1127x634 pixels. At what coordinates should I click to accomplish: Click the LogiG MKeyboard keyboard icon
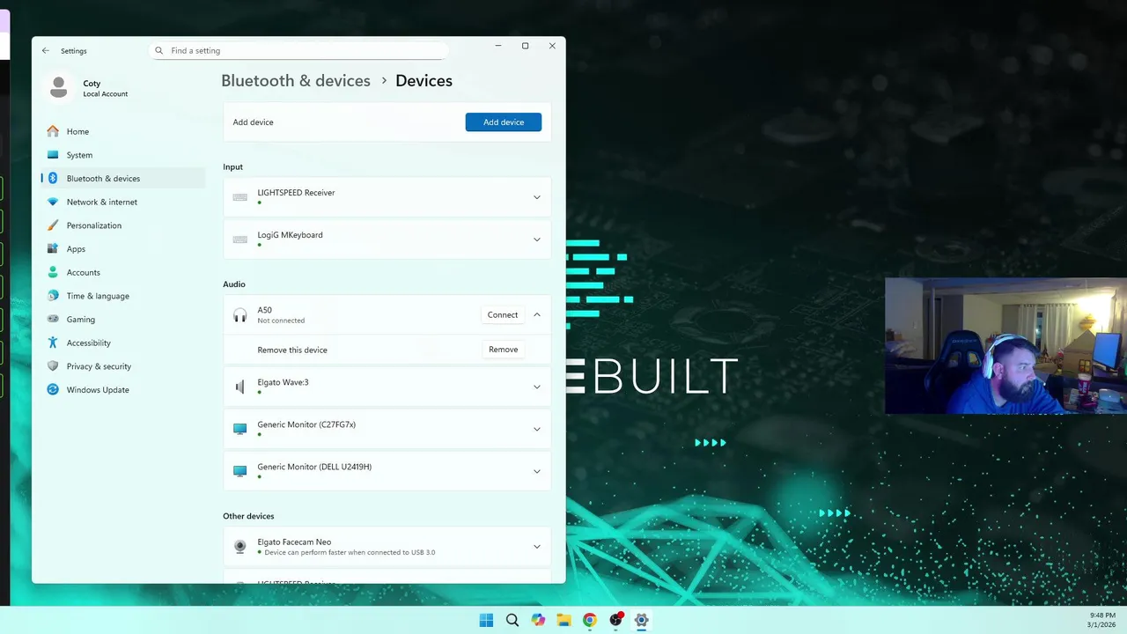click(239, 240)
